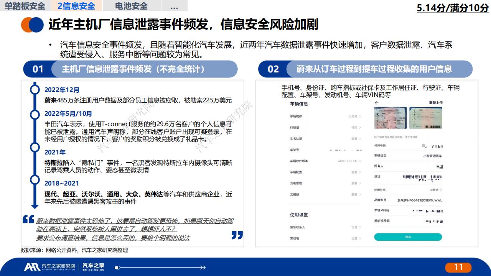Screen dimensions: 491x276
Task: Switch to the 电池安全 tab
Action: pos(132,6)
